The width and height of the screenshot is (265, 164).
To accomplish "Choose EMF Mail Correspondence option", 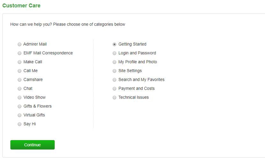I will click(19, 53).
